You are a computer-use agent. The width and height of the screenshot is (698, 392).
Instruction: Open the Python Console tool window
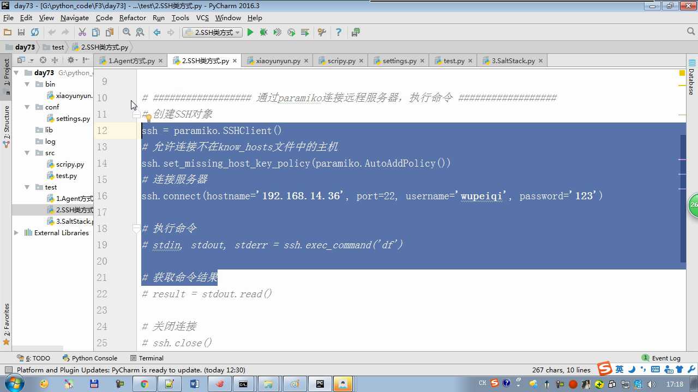[90, 358]
